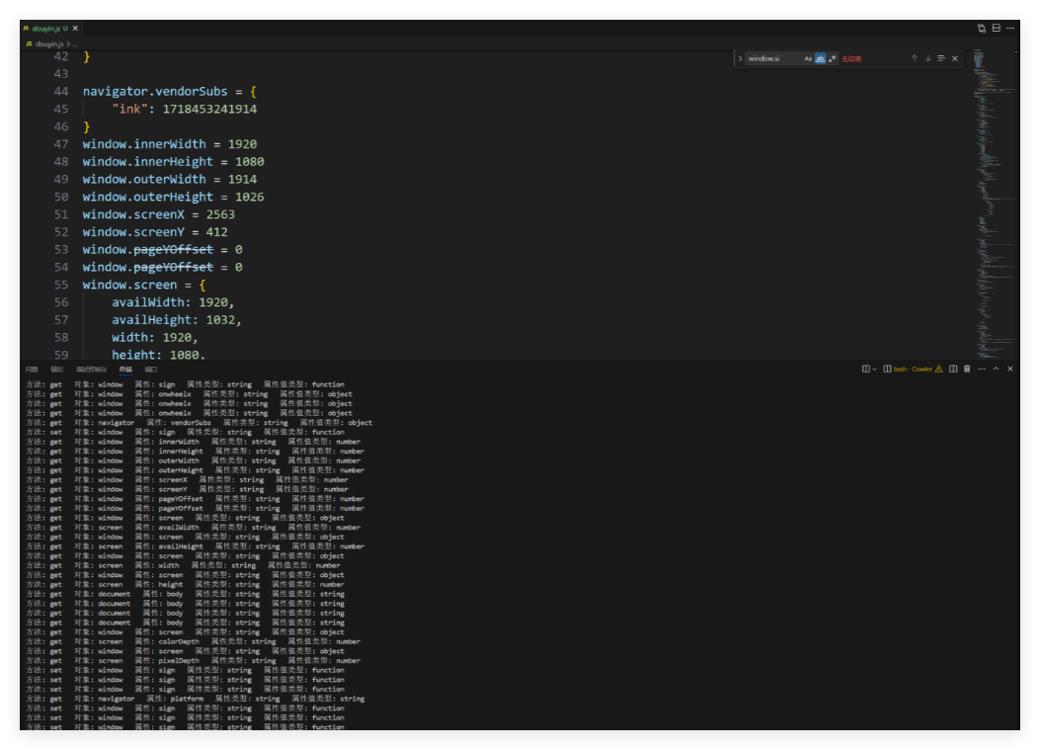Click the douyin.js breadcrumb item
Viewport: 1040px width, 750px height.
(x=49, y=43)
